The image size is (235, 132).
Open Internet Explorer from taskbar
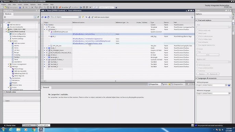pyautogui.click(x=11, y=130)
